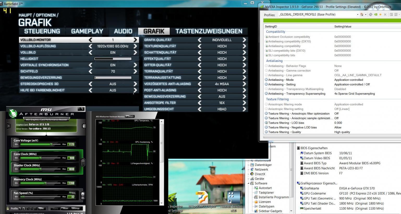This screenshot has width=401, height=214.
Task: Adjust the Memory Clock slider
Action: click(x=40, y=183)
